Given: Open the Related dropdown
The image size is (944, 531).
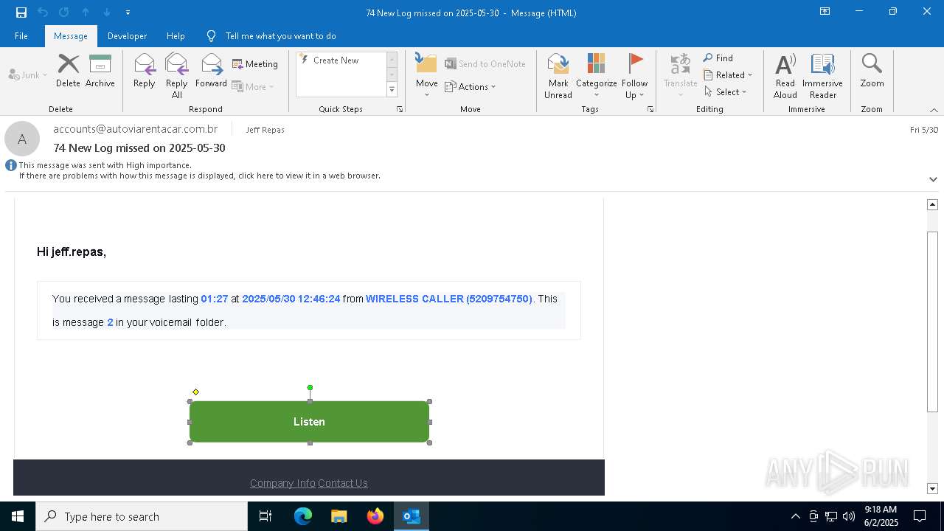Looking at the screenshot, I should click(728, 74).
